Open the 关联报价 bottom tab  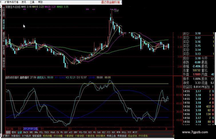(x=15, y=136)
